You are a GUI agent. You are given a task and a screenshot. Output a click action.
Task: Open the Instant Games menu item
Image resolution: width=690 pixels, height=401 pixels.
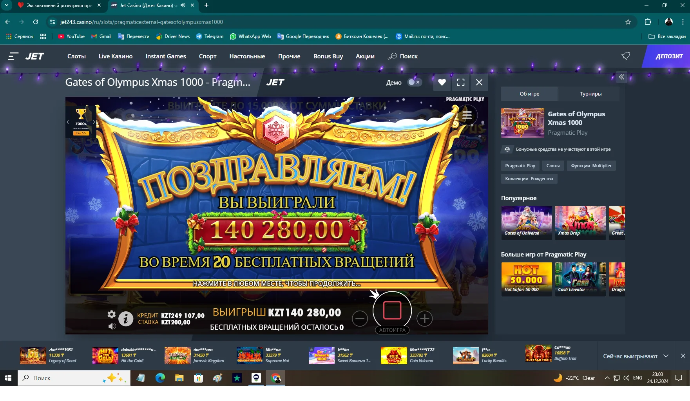click(166, 56)
